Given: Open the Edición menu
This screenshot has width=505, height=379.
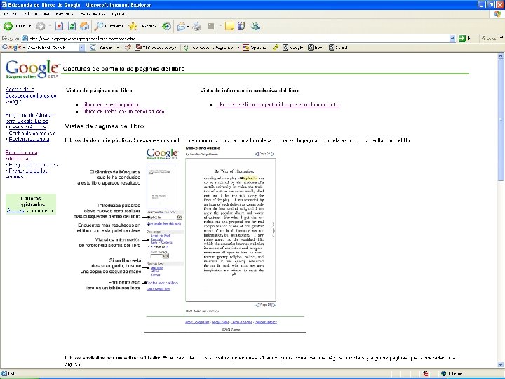Looking at the screenshot, I should 29,14.
